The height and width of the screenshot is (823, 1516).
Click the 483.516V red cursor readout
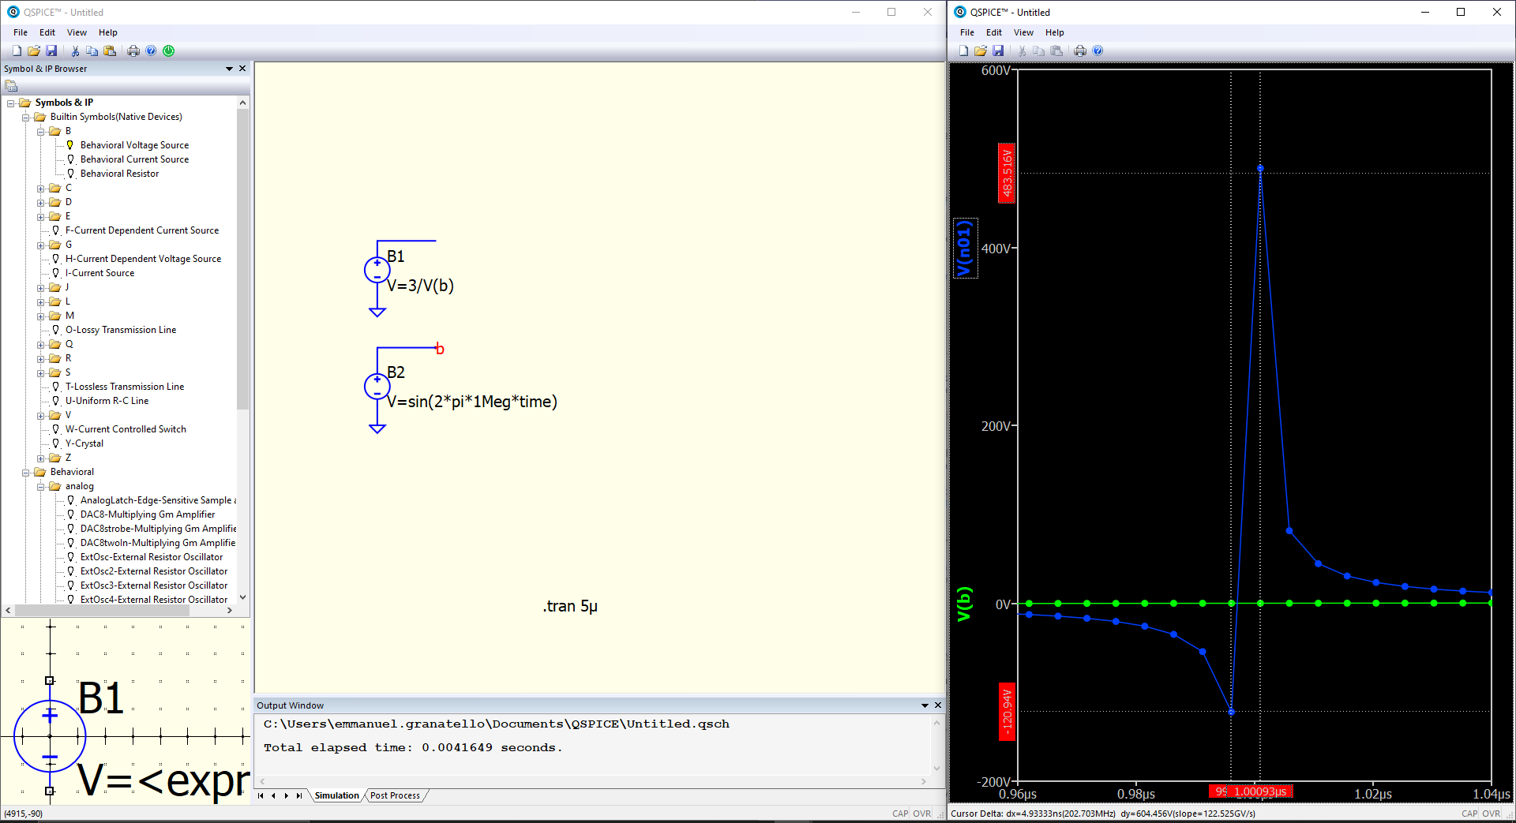1007,173
